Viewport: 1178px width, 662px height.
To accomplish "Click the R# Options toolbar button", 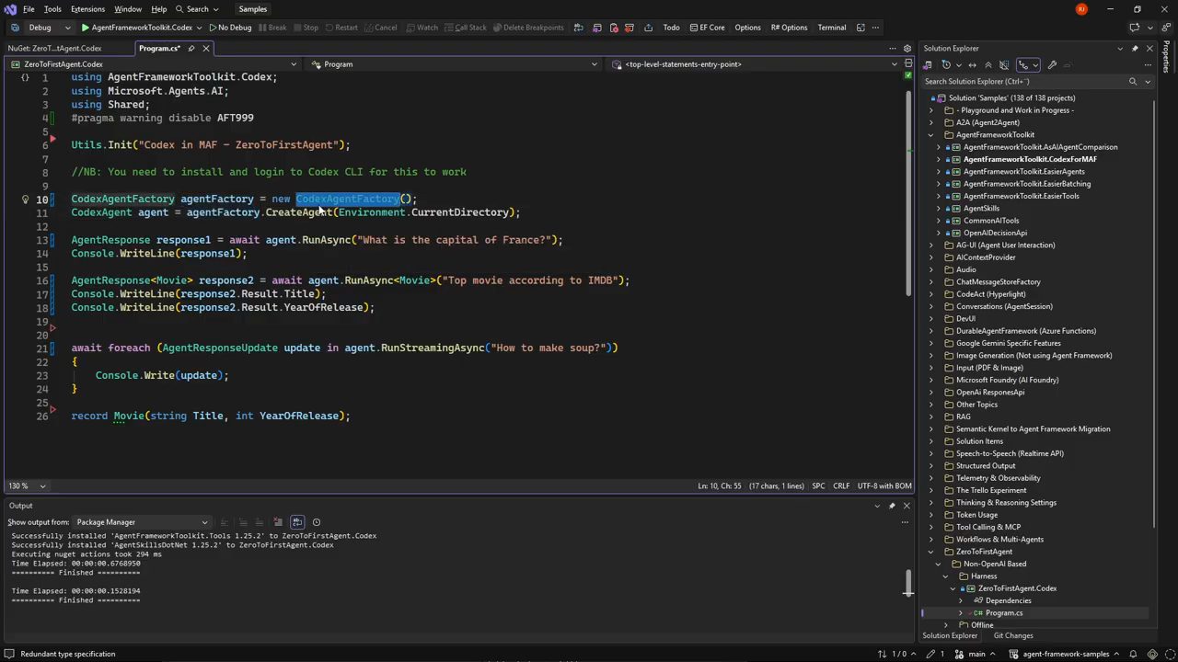I will 789,28.
